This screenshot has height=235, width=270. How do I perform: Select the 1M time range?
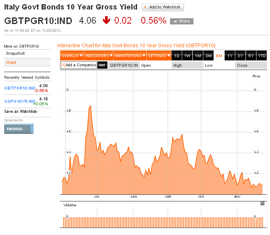(198, 56)
